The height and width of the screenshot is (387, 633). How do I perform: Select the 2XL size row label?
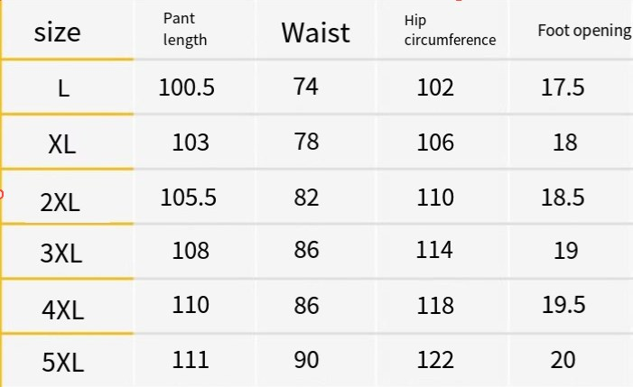click(x=61, y=202)
